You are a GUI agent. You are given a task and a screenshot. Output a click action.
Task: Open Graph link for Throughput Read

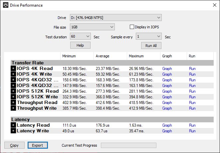167,103
